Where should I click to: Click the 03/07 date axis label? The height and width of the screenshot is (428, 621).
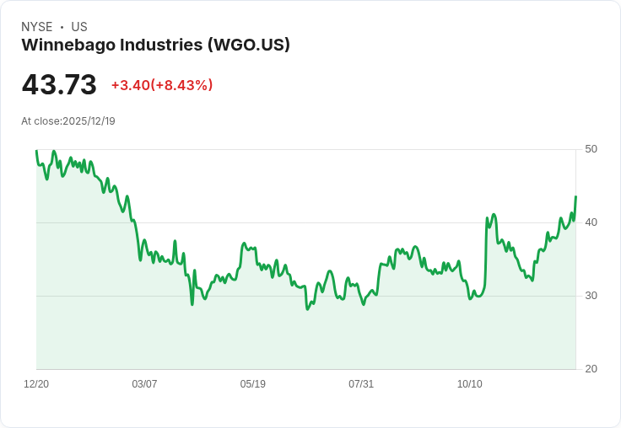pyautogui.click(x=144, y=384)
